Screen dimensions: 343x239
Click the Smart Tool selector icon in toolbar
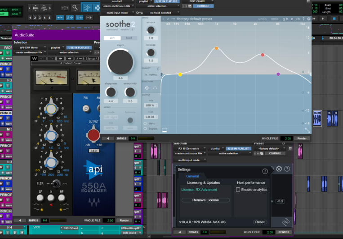click(87, 8)
